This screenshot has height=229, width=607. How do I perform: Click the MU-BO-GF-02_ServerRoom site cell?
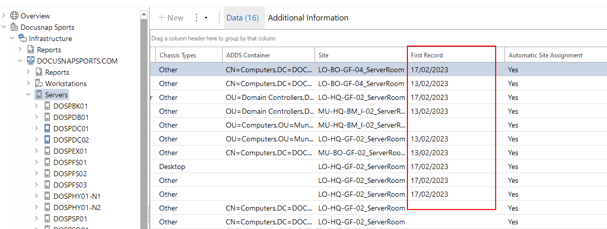pos(361,153)
